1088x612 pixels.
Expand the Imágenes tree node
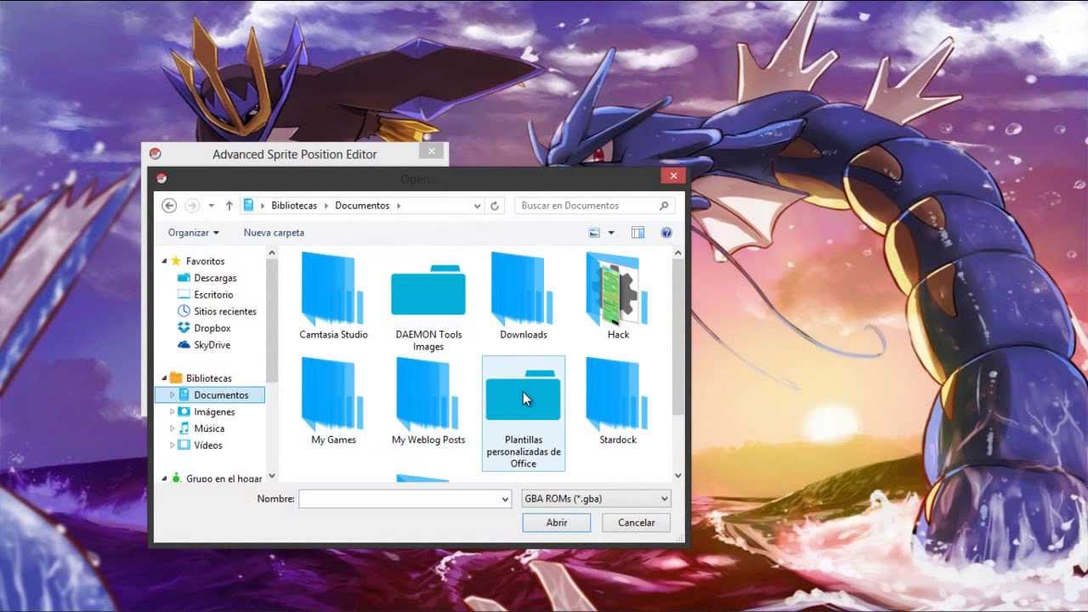[x=172, y=412]
